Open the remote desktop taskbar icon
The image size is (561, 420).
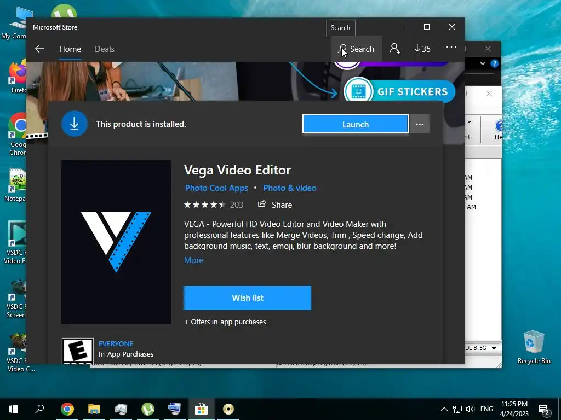pos(175,409)
